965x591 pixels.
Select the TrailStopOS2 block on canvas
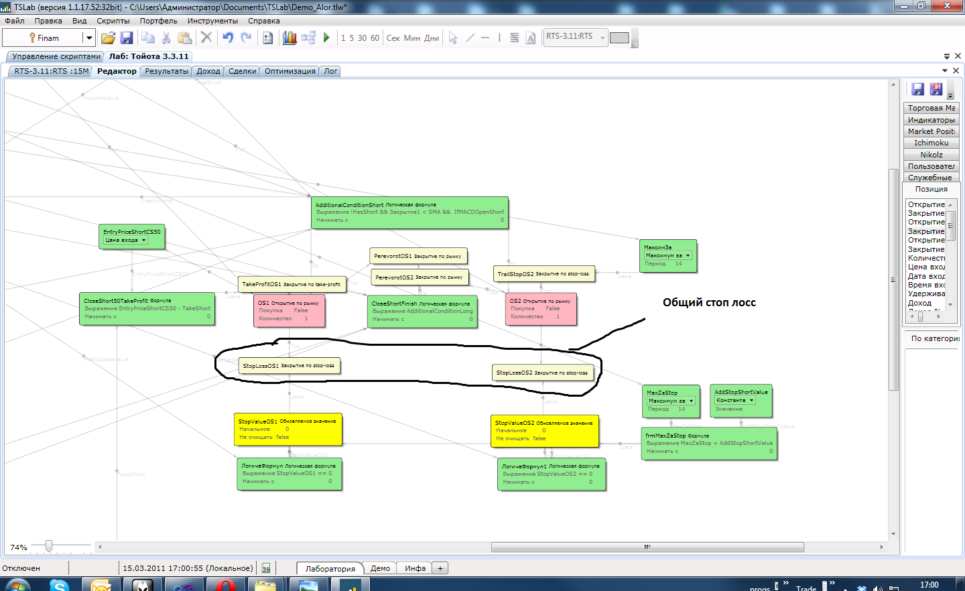click(x=543, y=274)
